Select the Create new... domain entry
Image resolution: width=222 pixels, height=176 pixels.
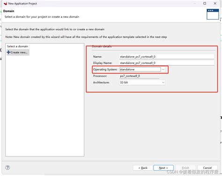pos(18,53)
